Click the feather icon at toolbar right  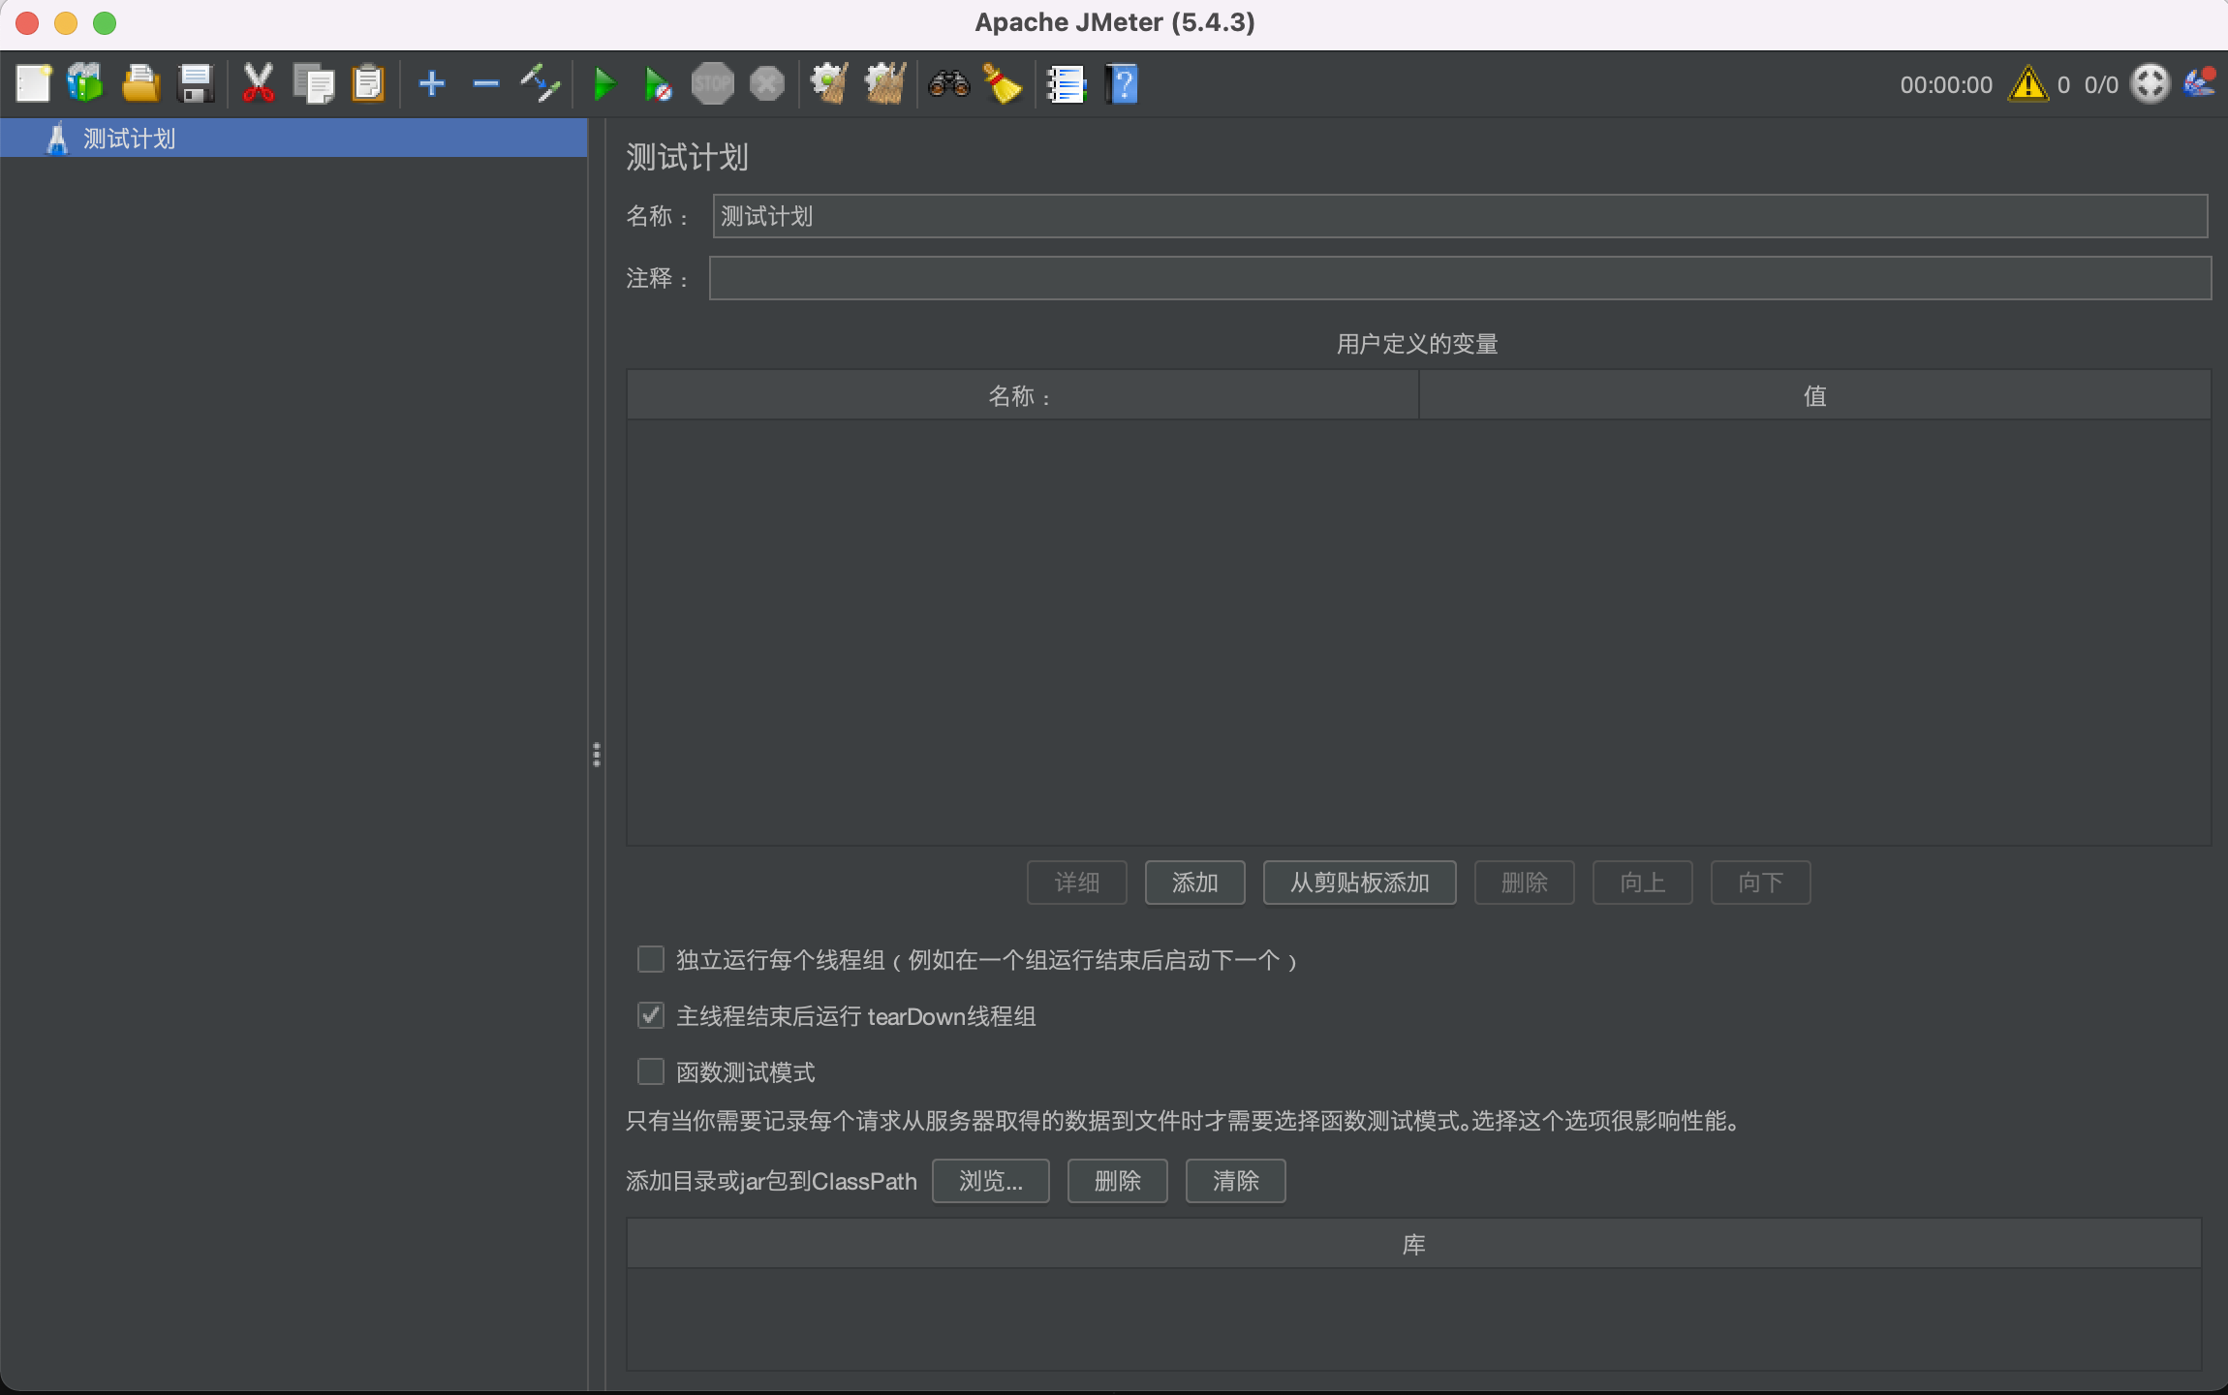(x=2200, y=82)
